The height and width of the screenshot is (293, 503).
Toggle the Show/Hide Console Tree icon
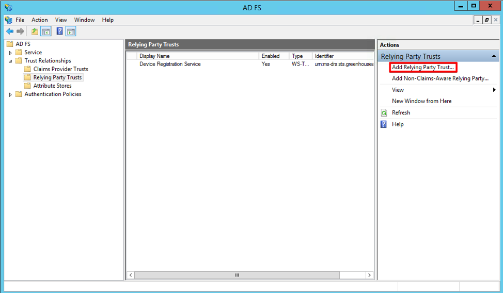(46, 31)
